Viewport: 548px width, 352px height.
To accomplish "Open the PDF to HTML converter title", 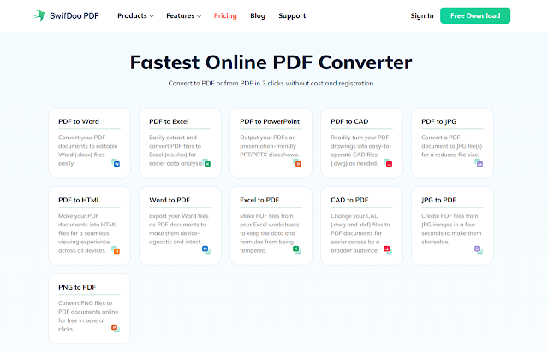I will (79, 200).
